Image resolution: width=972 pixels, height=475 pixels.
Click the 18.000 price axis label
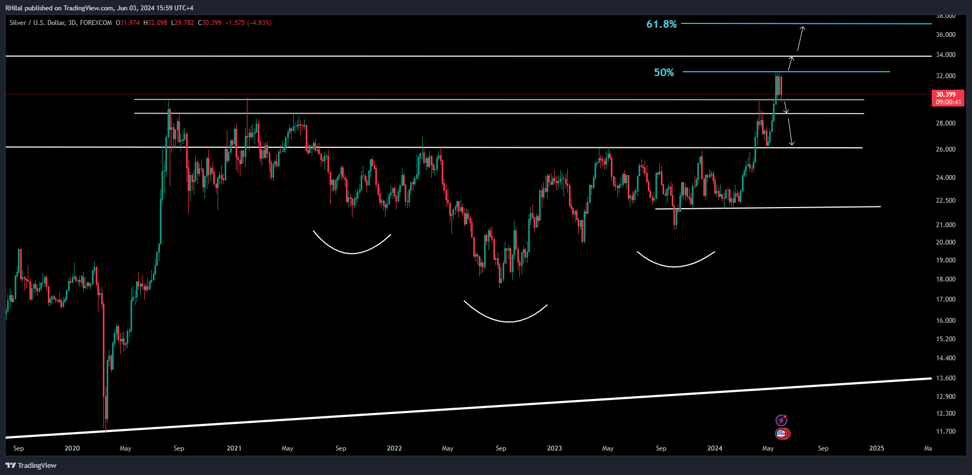pos(946,279)
